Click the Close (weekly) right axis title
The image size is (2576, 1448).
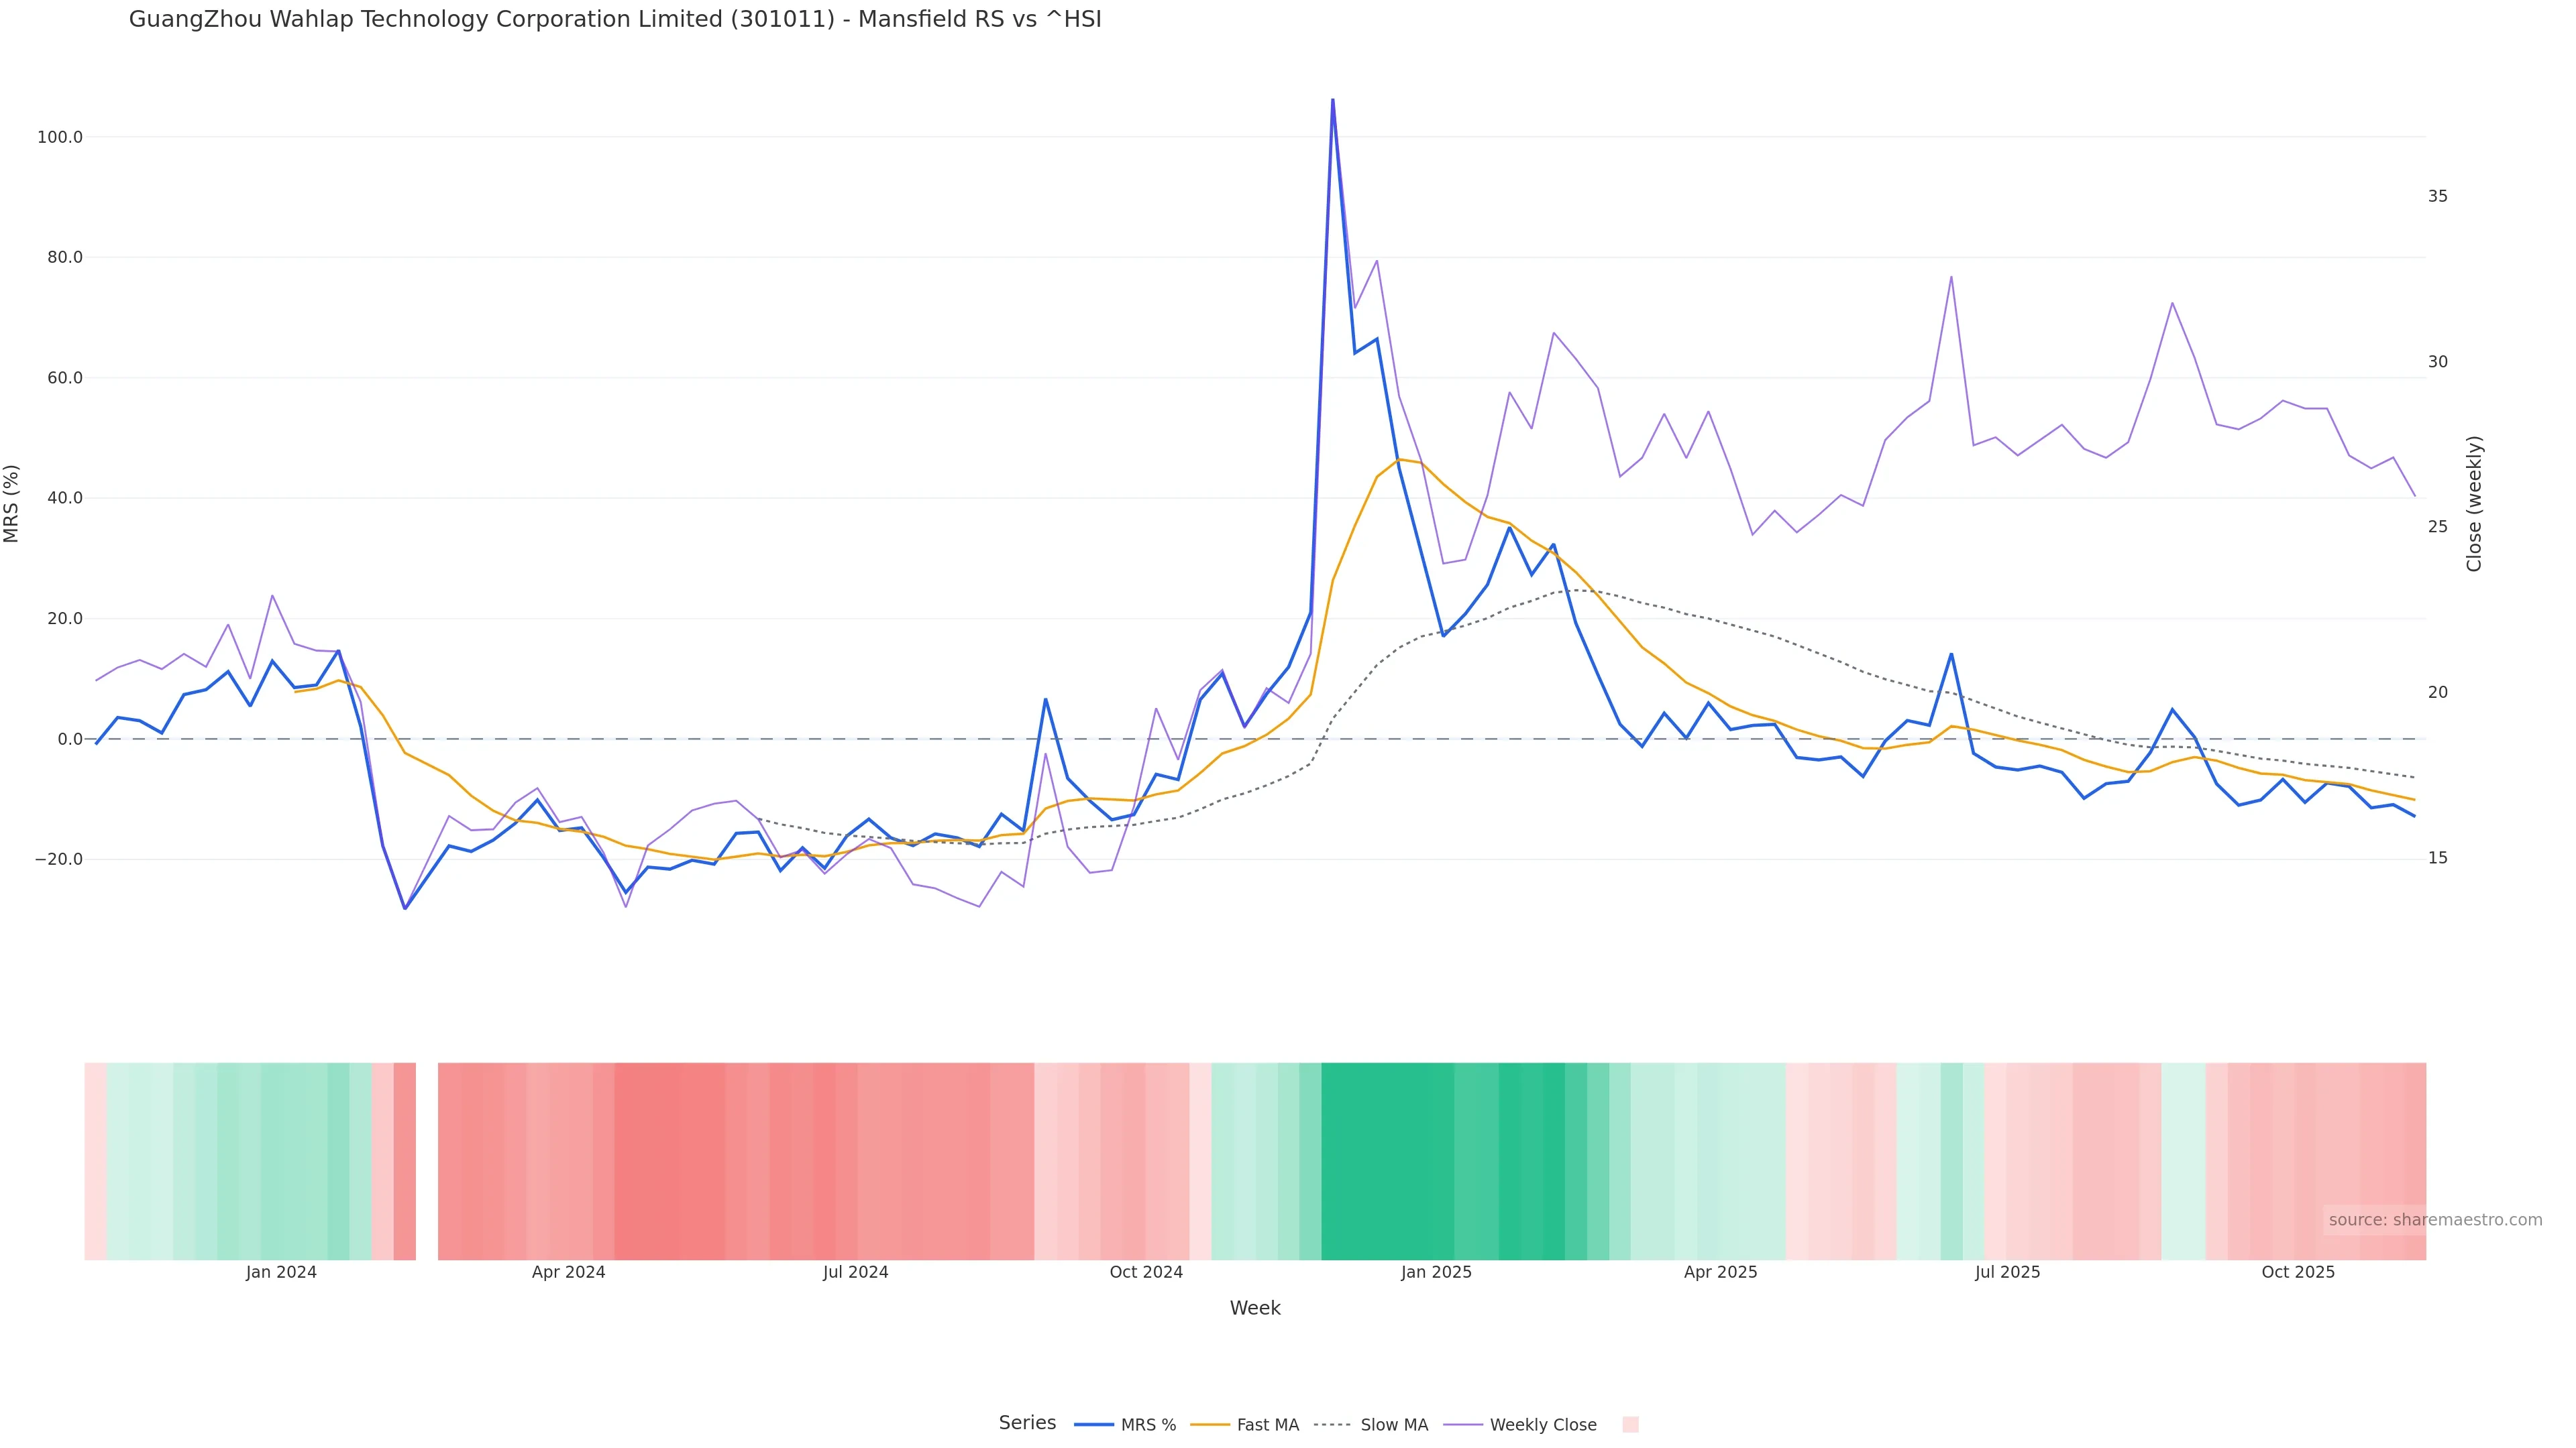coord(2474,503)
